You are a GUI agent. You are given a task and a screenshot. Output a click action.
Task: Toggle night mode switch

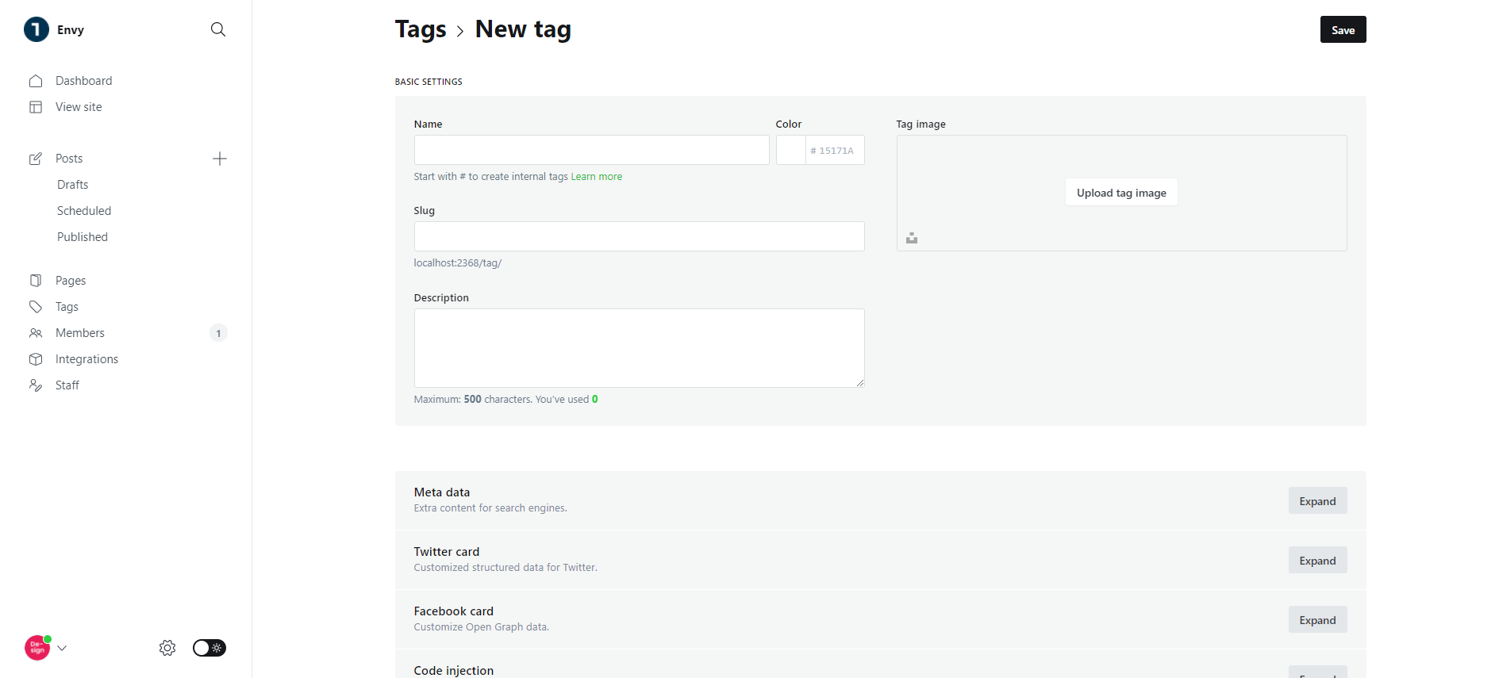tap(209, 648)
